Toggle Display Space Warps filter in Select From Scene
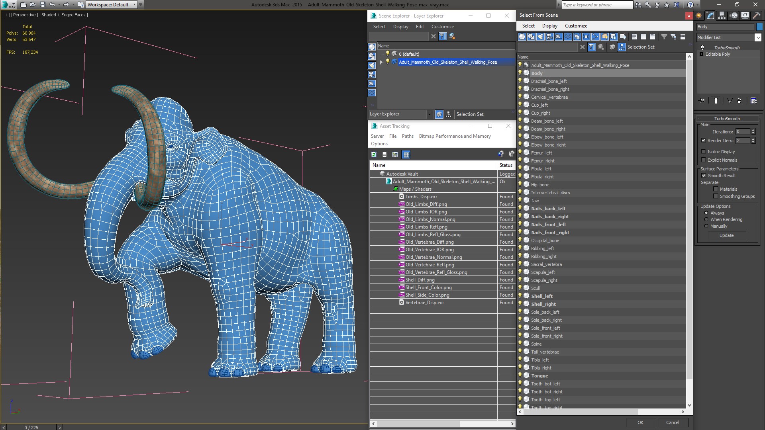 coord(568,37)
